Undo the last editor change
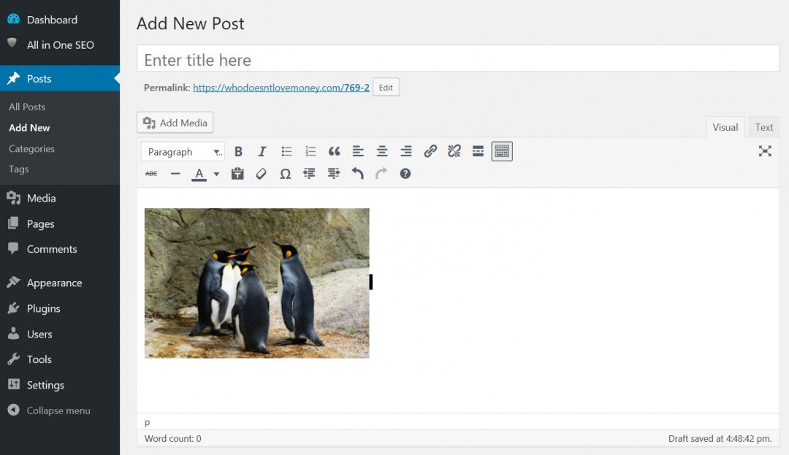The height and width of the screenshot is (455, 789). tap(357, 173)
